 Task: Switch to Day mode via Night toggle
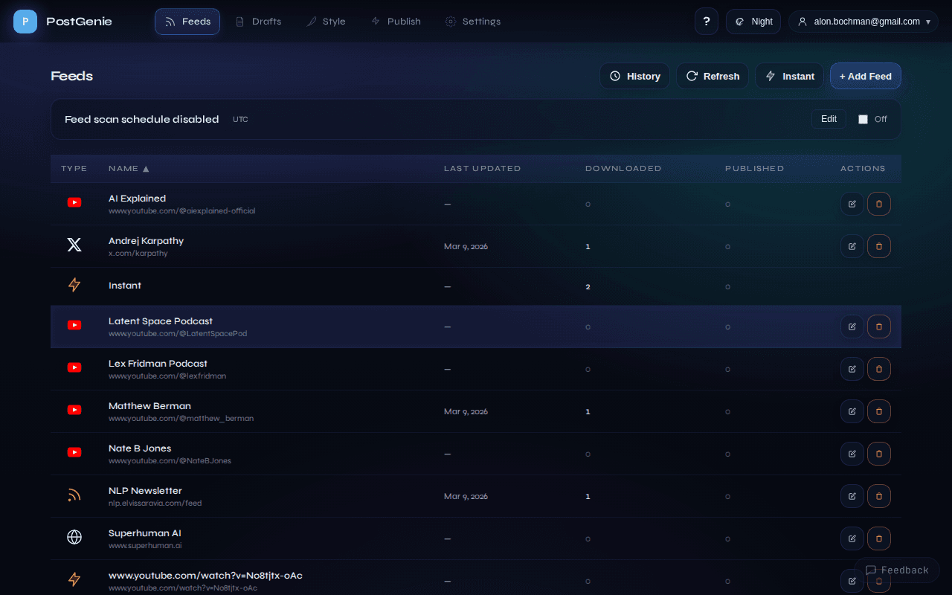(753, 21)
